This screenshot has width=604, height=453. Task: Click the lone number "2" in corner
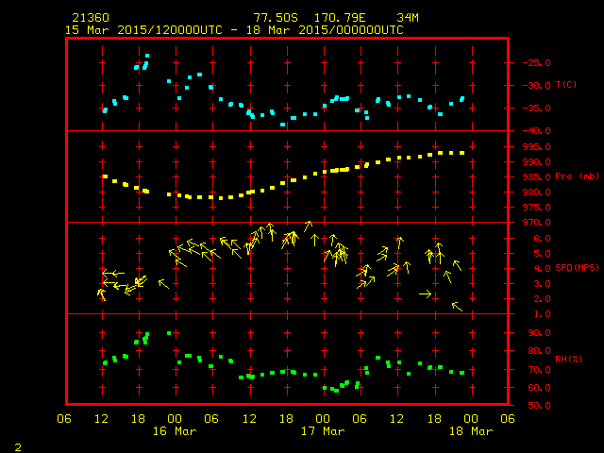tap(18, 447)
